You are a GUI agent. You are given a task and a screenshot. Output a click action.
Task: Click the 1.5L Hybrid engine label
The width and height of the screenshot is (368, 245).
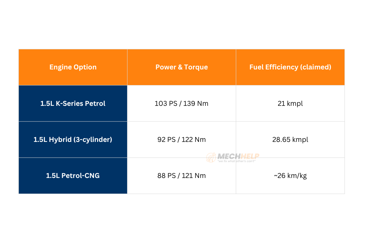coord(52,140)
